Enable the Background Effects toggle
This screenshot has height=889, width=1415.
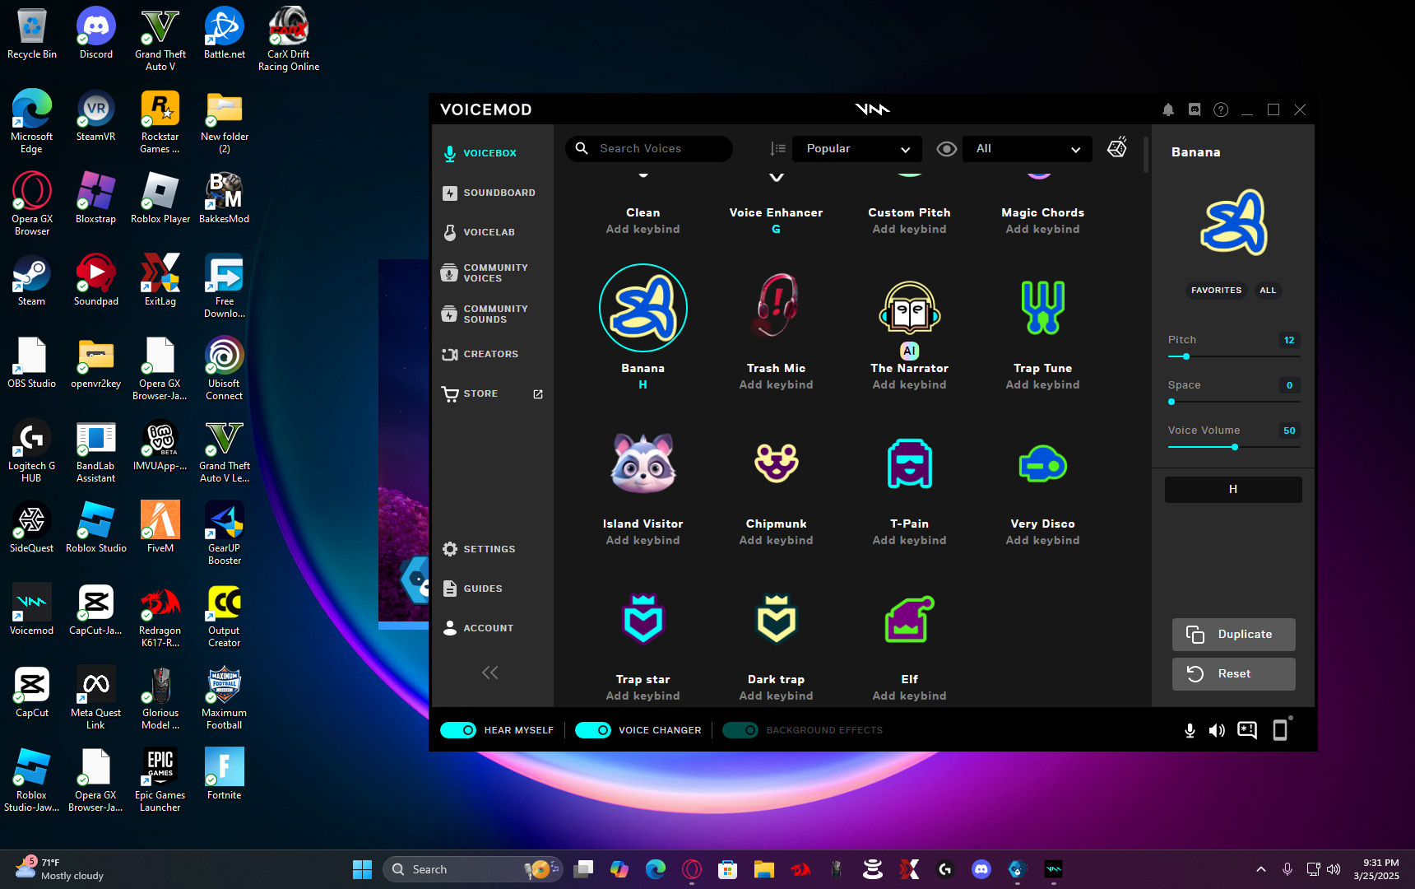coord(740,730)
